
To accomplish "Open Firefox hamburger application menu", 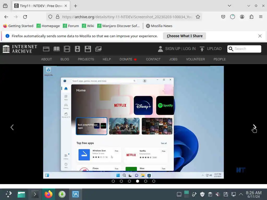I will (261, 17).
